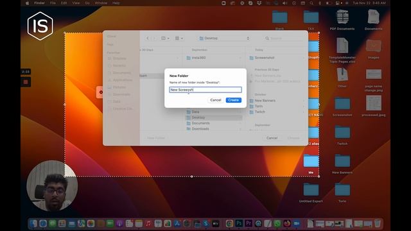Viewport: 411px width, 231px height.
Task: Open the App Store from the Dock
Action: tap(177, 223)
